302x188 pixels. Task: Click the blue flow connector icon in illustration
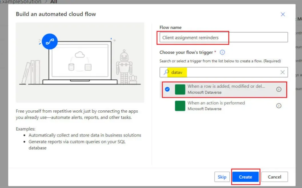point(50,42)
